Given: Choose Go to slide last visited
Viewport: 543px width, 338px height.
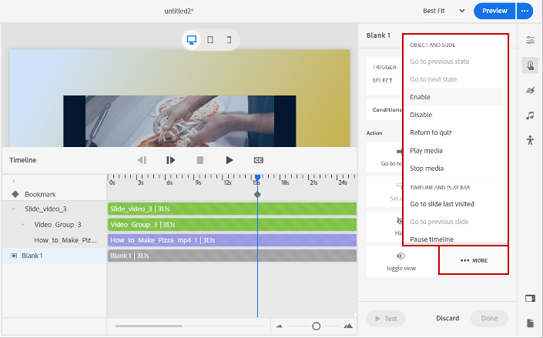Looking at the screenshot, I should pos(441,204).
